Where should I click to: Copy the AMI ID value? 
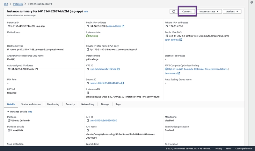(88, 120)
